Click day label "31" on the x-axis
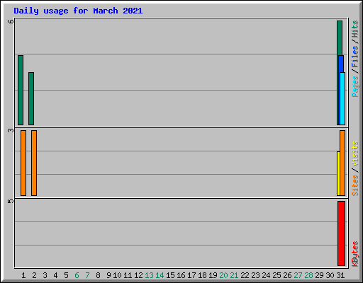This screenshot has height=283, width=363. [x=340, y=275]
